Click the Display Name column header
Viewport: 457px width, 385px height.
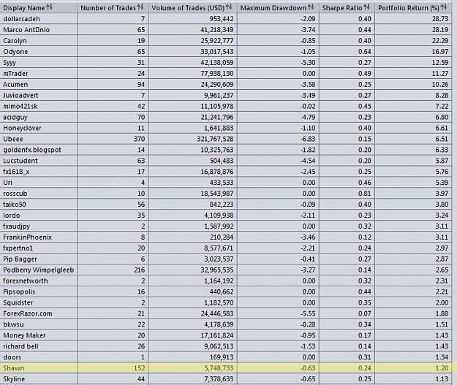pyautogui.click(x=39, y=7)
